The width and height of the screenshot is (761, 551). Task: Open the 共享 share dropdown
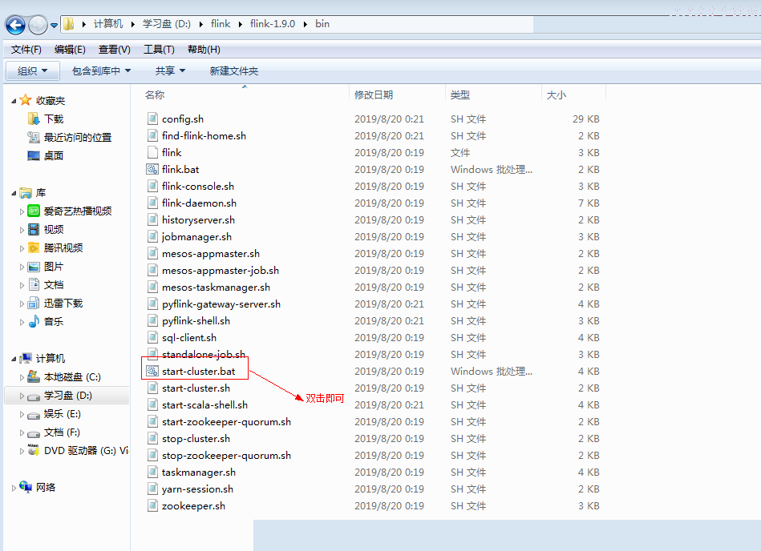point(170,70)
